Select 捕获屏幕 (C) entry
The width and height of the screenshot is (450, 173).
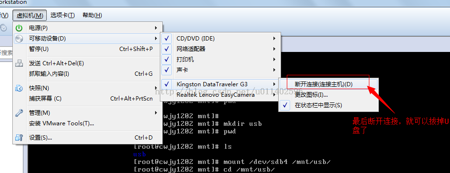pyautogui.click(x=88, y=99)
